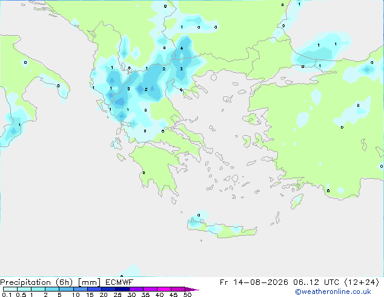Click the above-50 mm arrow legend tip

192,289
